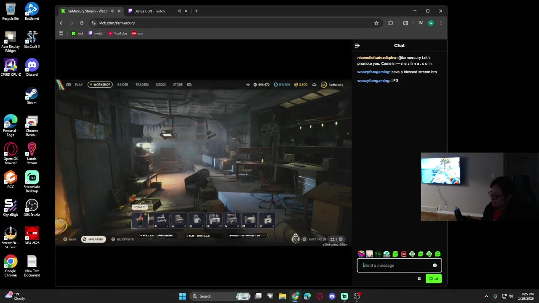Open StarCraft II desktop shortcut

coord(32,40)
